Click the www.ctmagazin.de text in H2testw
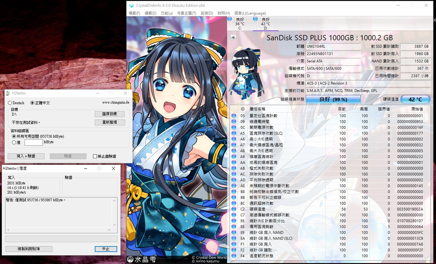This screenshot has height=264, width=436. click(116, 102)
